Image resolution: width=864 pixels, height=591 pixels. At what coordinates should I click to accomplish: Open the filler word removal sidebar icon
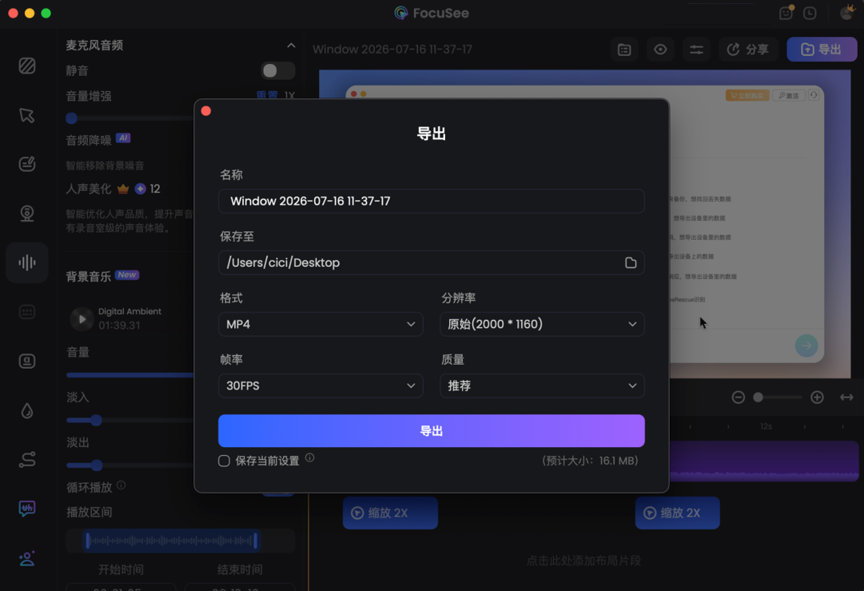[x=27, y=508]
